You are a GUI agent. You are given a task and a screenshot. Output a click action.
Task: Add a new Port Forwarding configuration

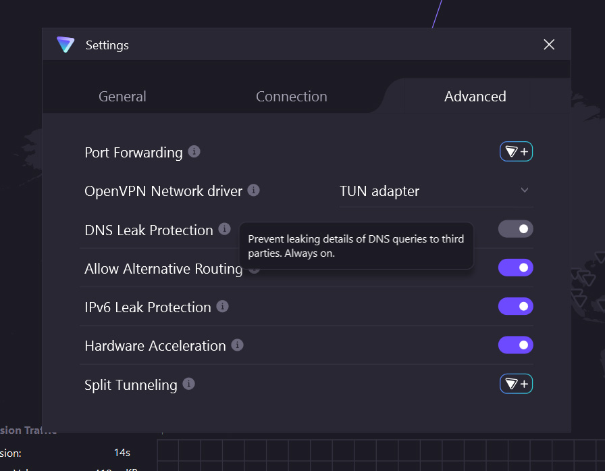[x=516, y=151]
